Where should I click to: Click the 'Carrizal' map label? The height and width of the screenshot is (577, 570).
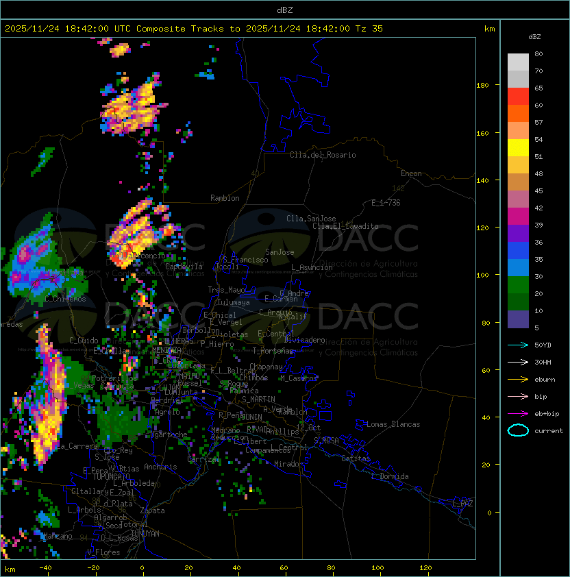pos(203,459)
